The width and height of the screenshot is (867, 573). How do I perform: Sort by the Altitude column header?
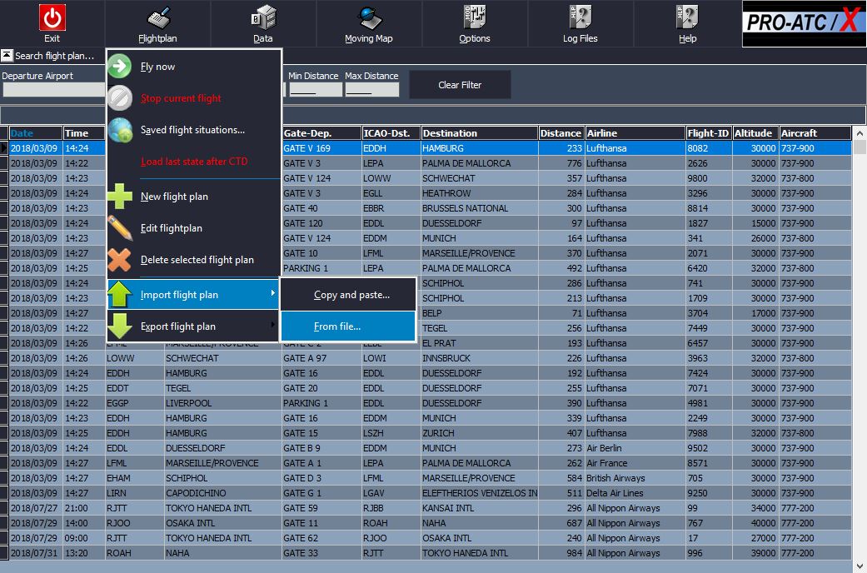[755, 133]
